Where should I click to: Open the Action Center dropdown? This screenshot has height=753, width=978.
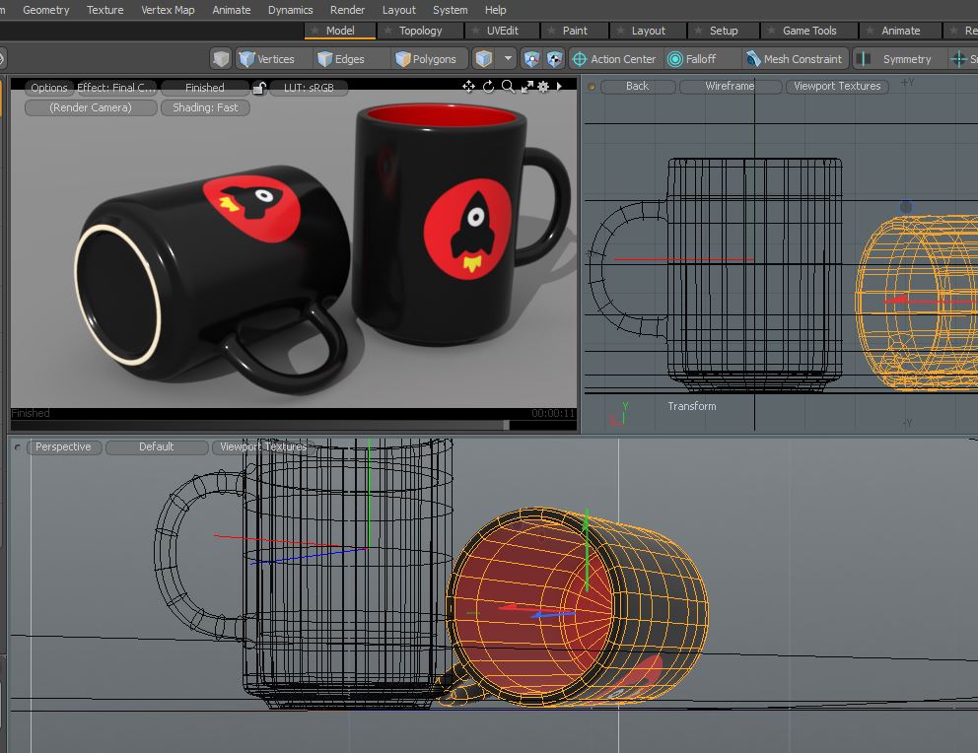click(x=613, y=59)
